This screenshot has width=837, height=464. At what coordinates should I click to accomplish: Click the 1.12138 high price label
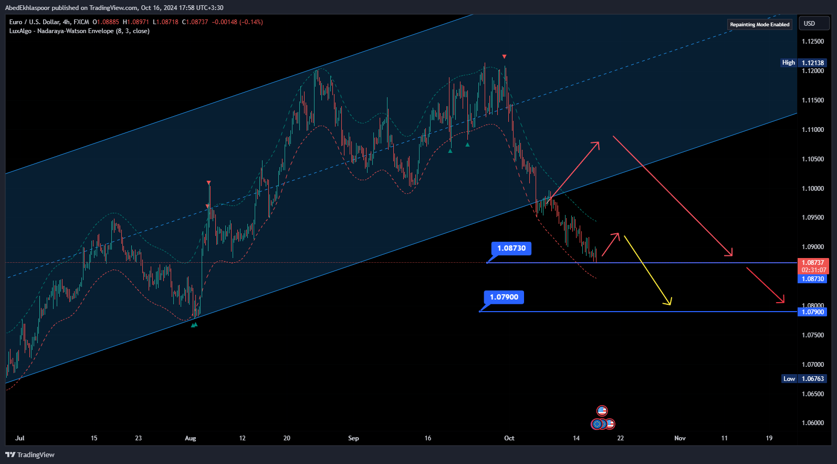point(813,63)
